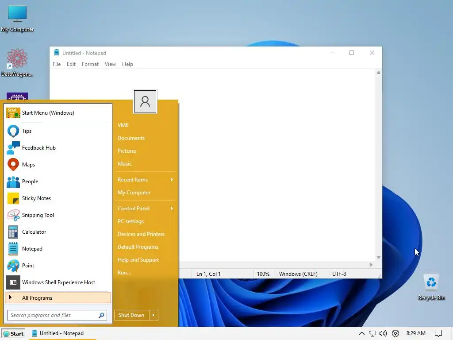Click Notepad vertical scrollbar down arrow
Viewport: 453px width, 340px height.
click(379, 257)
